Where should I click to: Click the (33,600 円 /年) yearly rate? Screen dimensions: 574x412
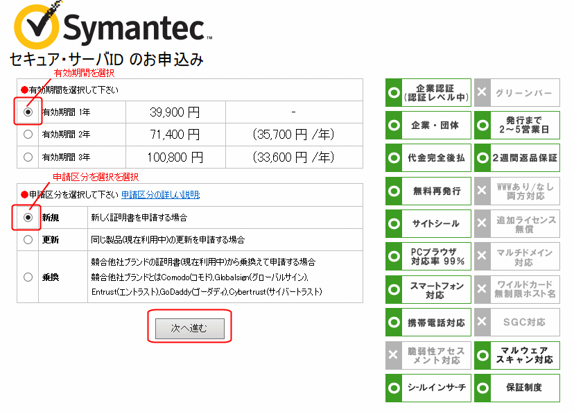pyautogui.click(x=294, y=157)
